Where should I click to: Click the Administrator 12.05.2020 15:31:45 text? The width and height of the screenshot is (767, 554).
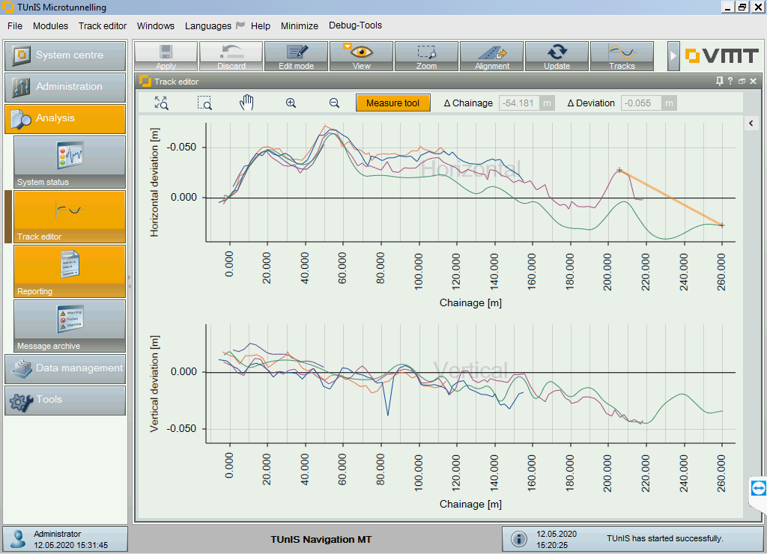[x=70, y=539]
